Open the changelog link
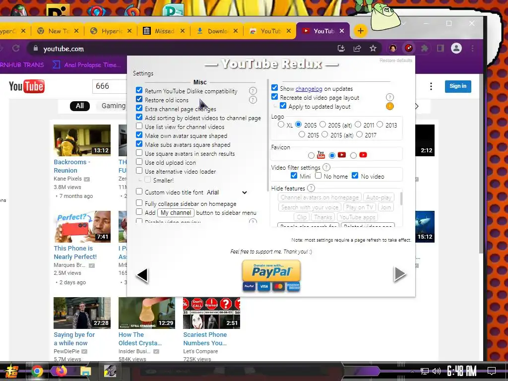The image size is (508, 381). pyautogui.click(x=309, y=89)
